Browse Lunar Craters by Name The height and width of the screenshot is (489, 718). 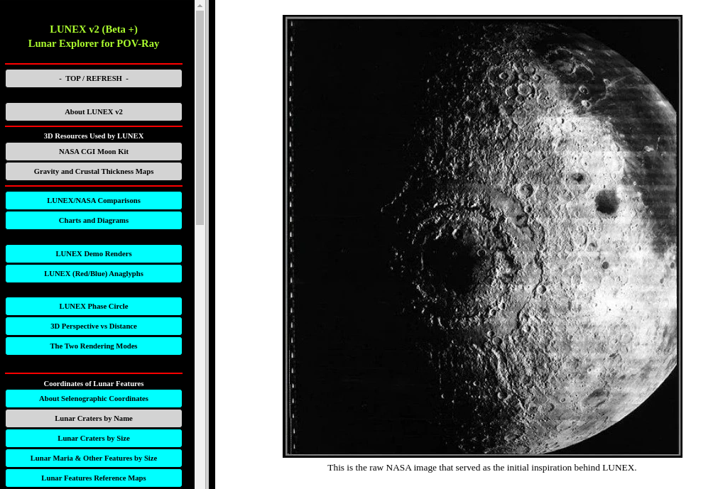tap(94, 418)
